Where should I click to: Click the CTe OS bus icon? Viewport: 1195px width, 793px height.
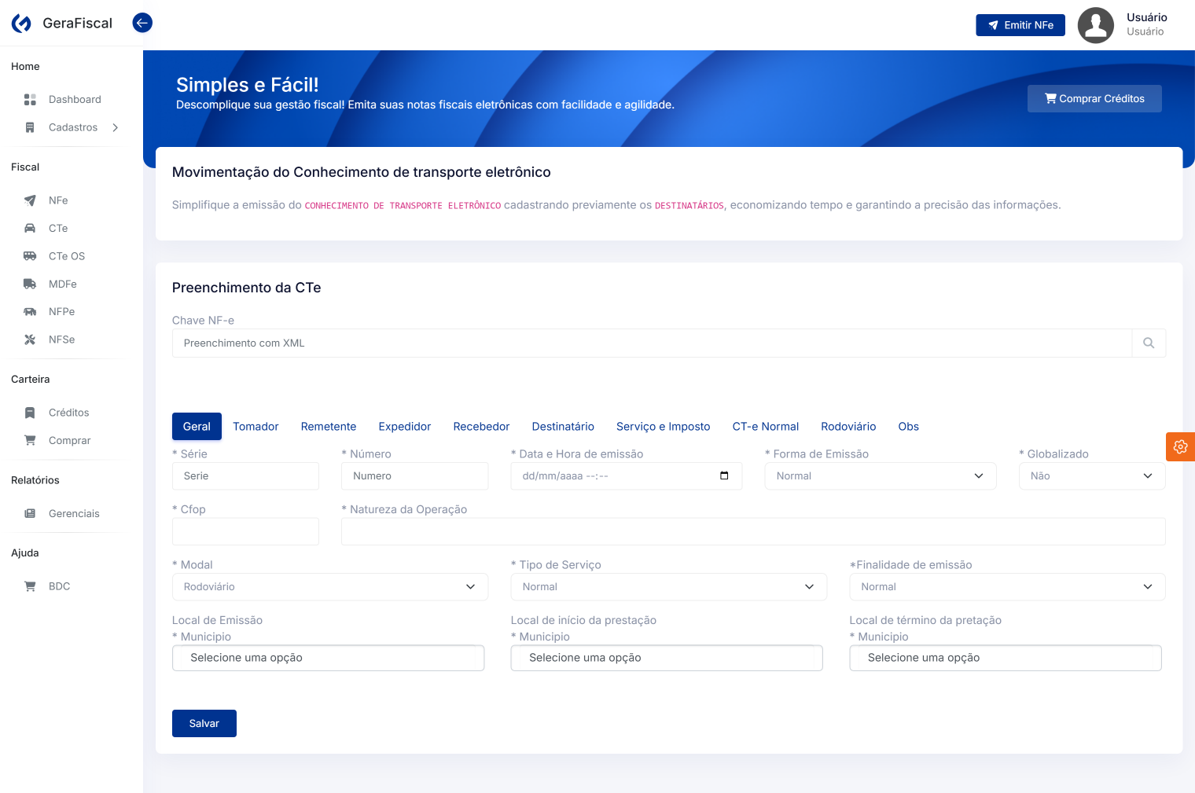[30, 256]
